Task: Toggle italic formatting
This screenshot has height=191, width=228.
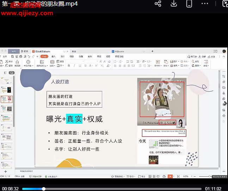Action: (74, 66)
